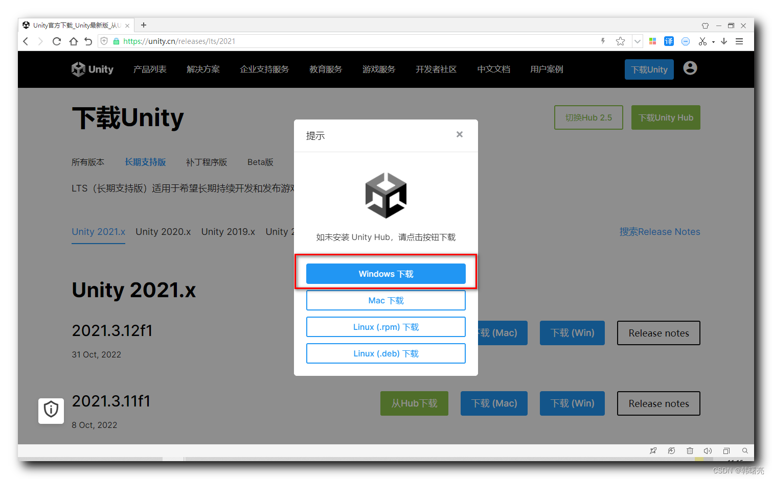Click 下载 (Mac) for 2021.3.11f1

[494, 403]
